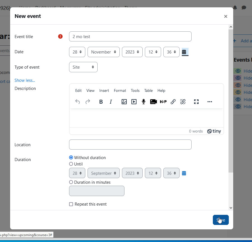Open the Until hour dropdown

153,173
